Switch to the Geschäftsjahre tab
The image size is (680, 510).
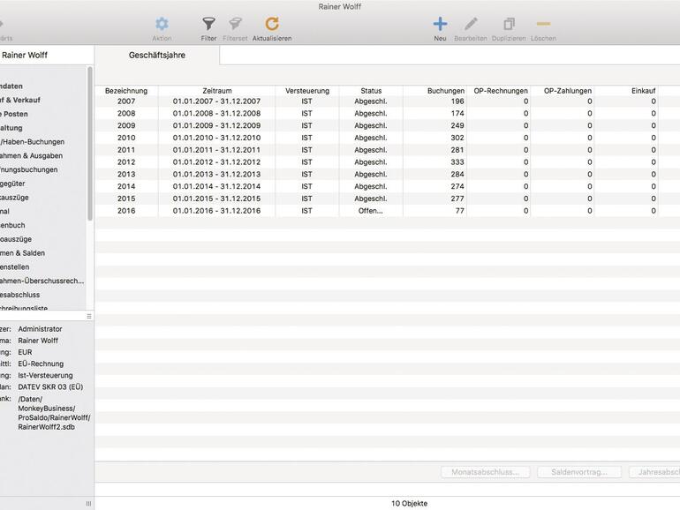click(157, 55)
